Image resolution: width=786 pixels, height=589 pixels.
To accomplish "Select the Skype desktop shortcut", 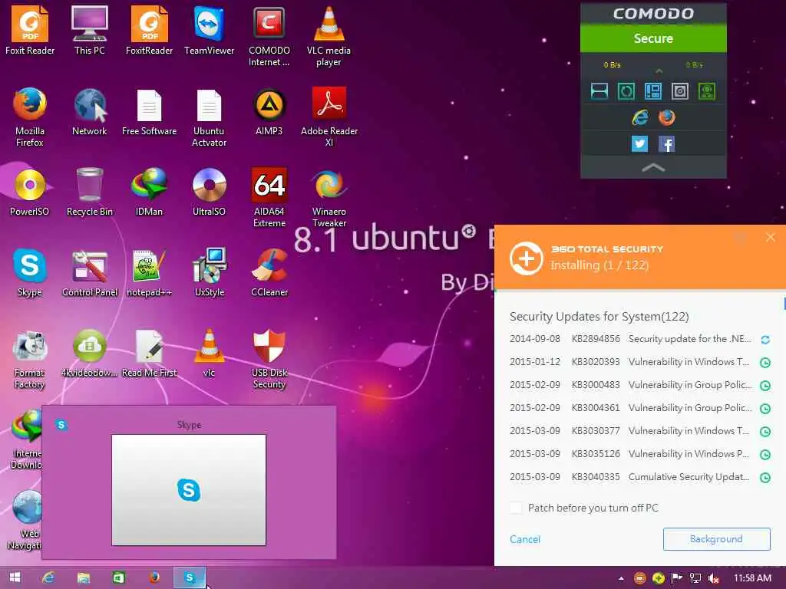I will tap(30, 272).
